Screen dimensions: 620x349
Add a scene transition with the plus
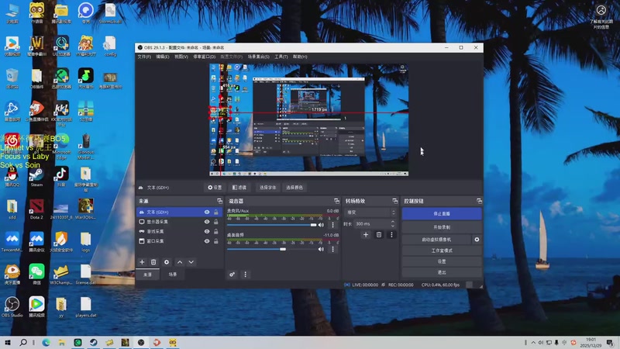[x=366, y=235]
